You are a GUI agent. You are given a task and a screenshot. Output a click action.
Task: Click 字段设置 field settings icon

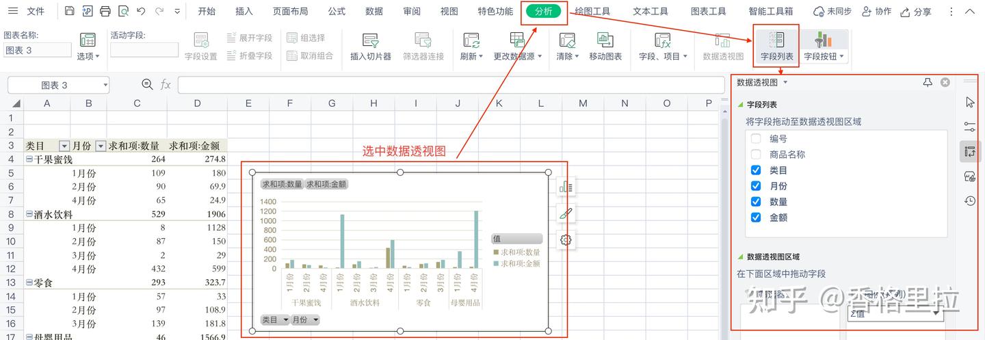pyautogui.click(x=201, y=40)
